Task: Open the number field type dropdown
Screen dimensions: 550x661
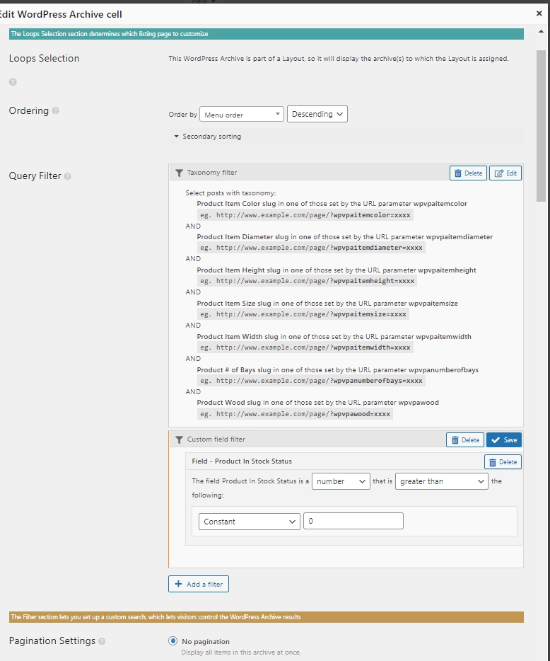Action: (341, 481)
